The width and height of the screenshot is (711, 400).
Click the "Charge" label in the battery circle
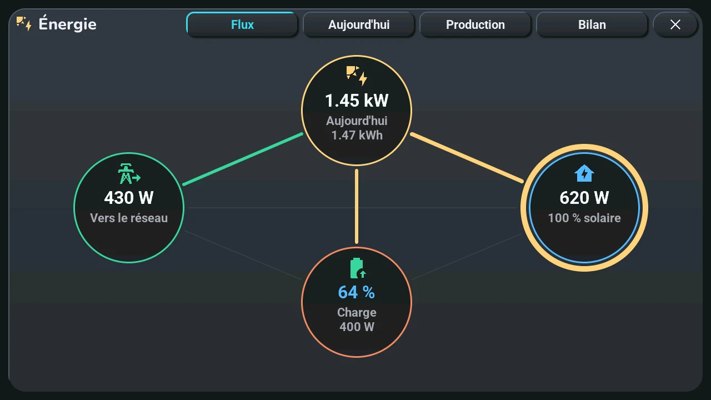pos(357,312)
